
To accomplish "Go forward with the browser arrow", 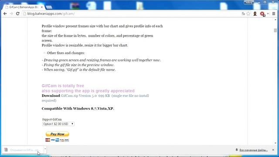I will point(11,14).
